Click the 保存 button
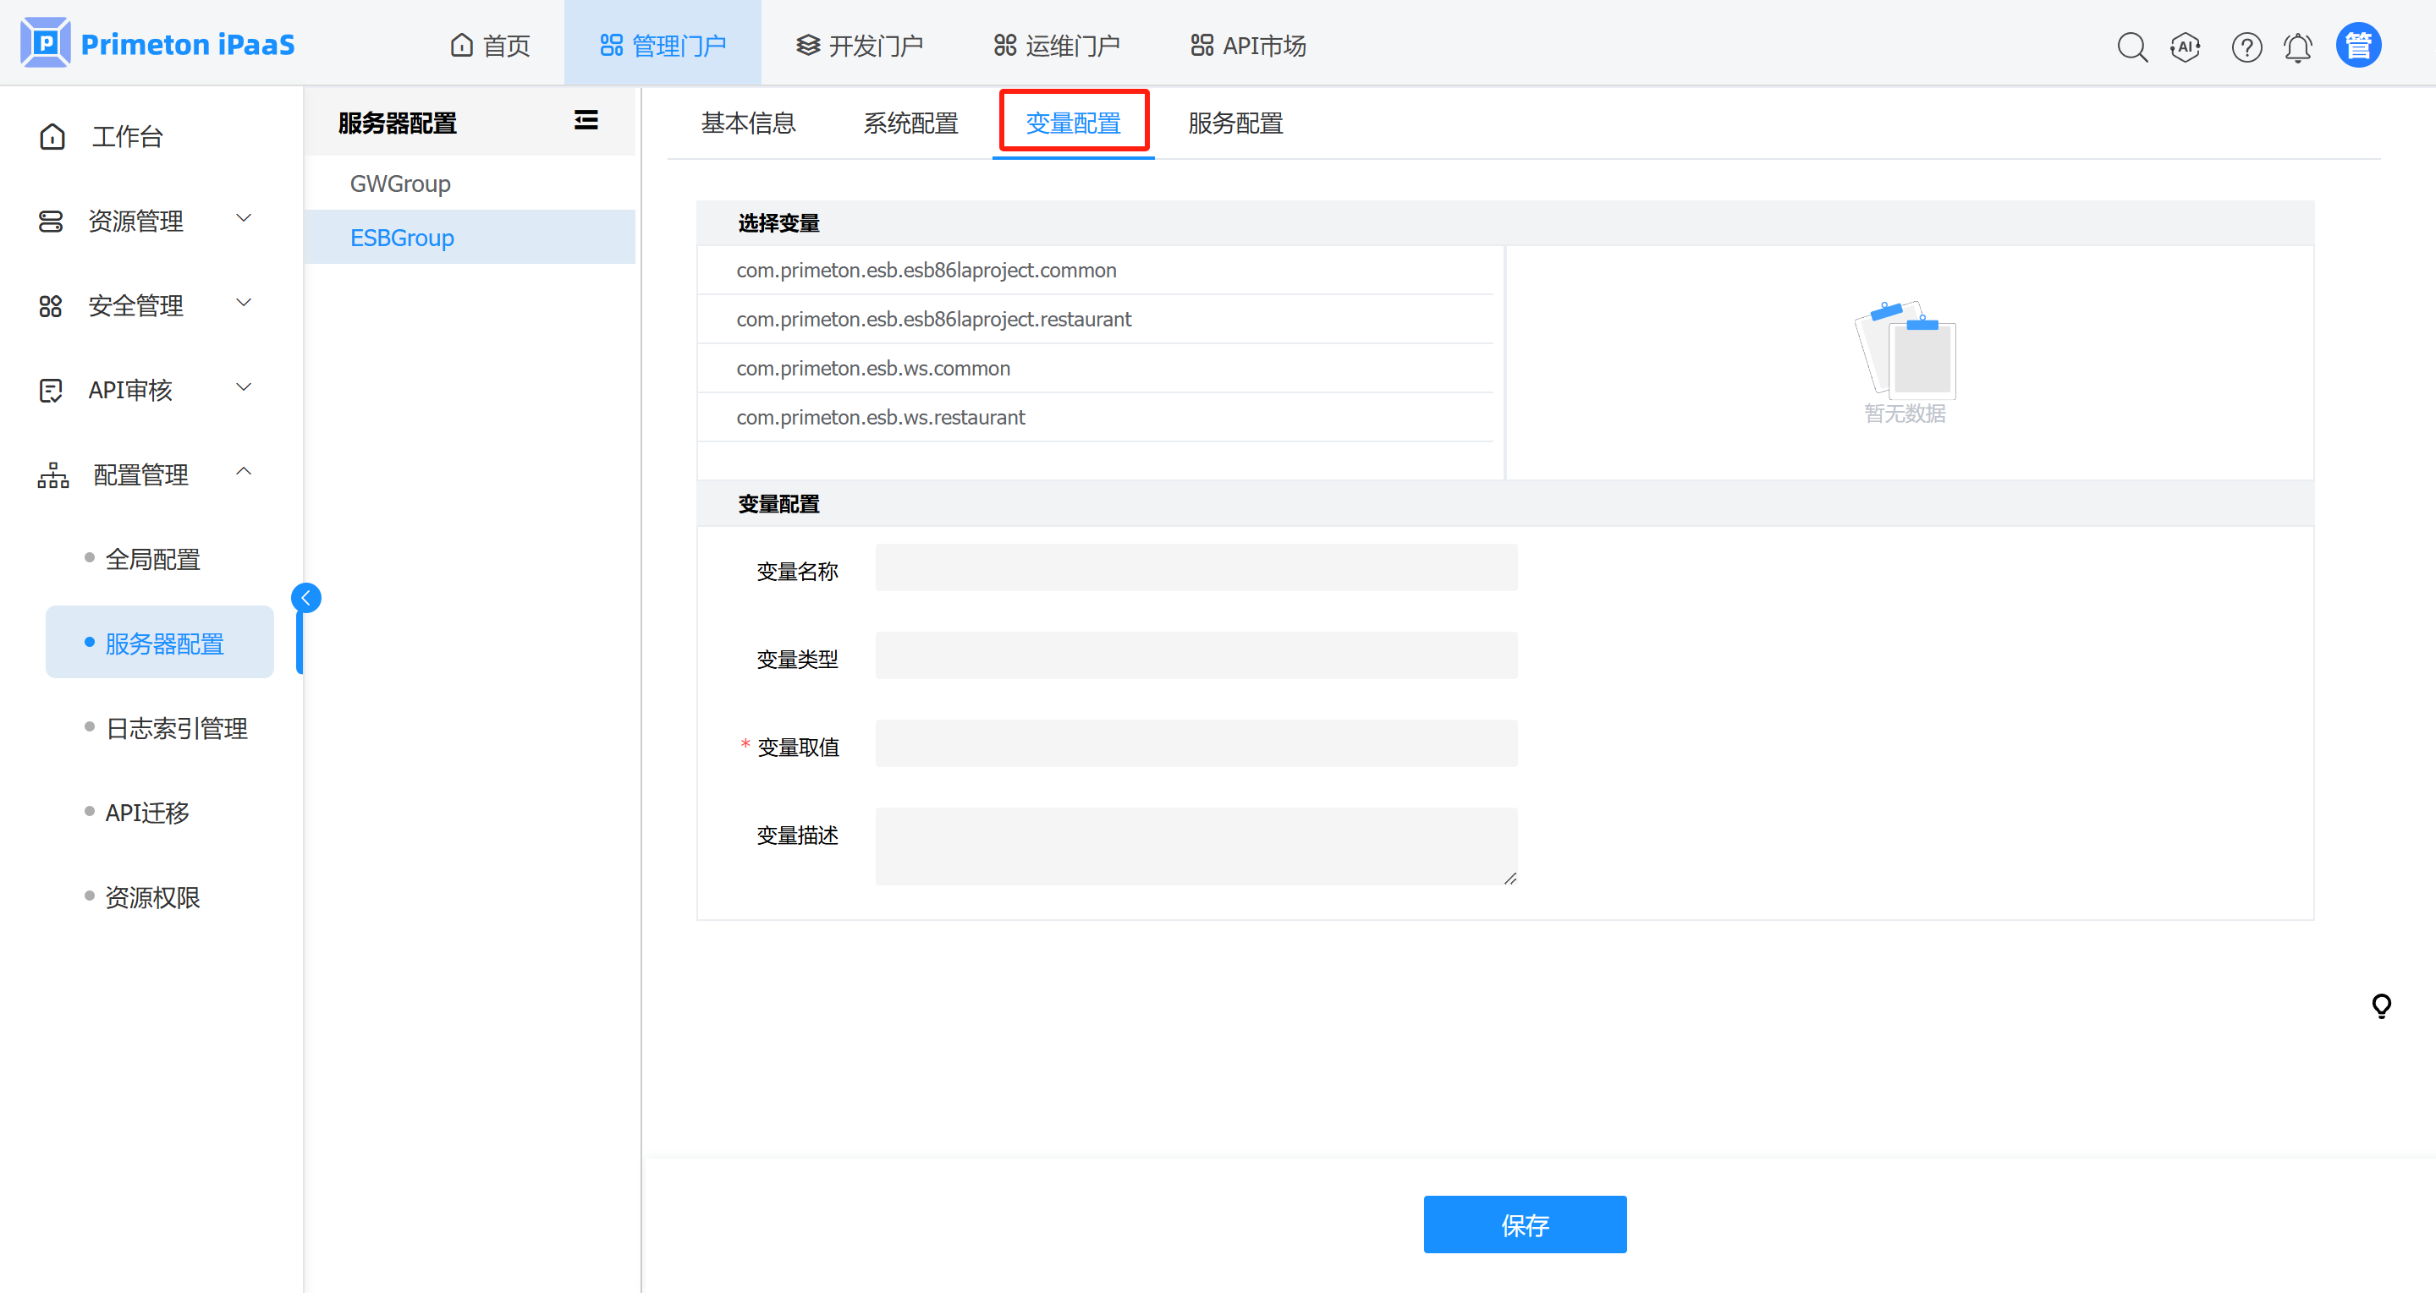 point(1525,1224)
